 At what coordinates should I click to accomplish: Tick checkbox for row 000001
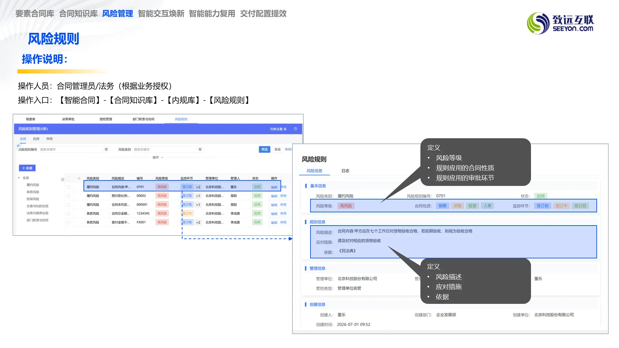click(68, 205)
